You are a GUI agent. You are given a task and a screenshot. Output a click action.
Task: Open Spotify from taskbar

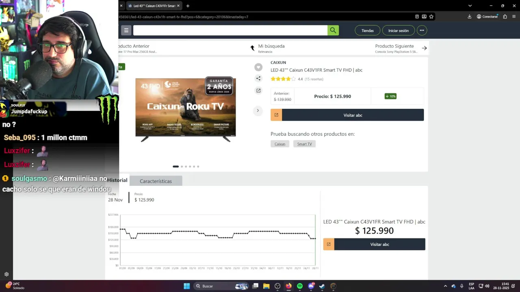click(300, 286)
